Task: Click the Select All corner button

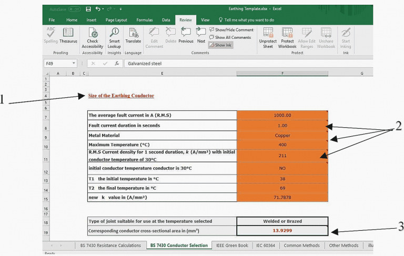Action: tap(46, 74)
